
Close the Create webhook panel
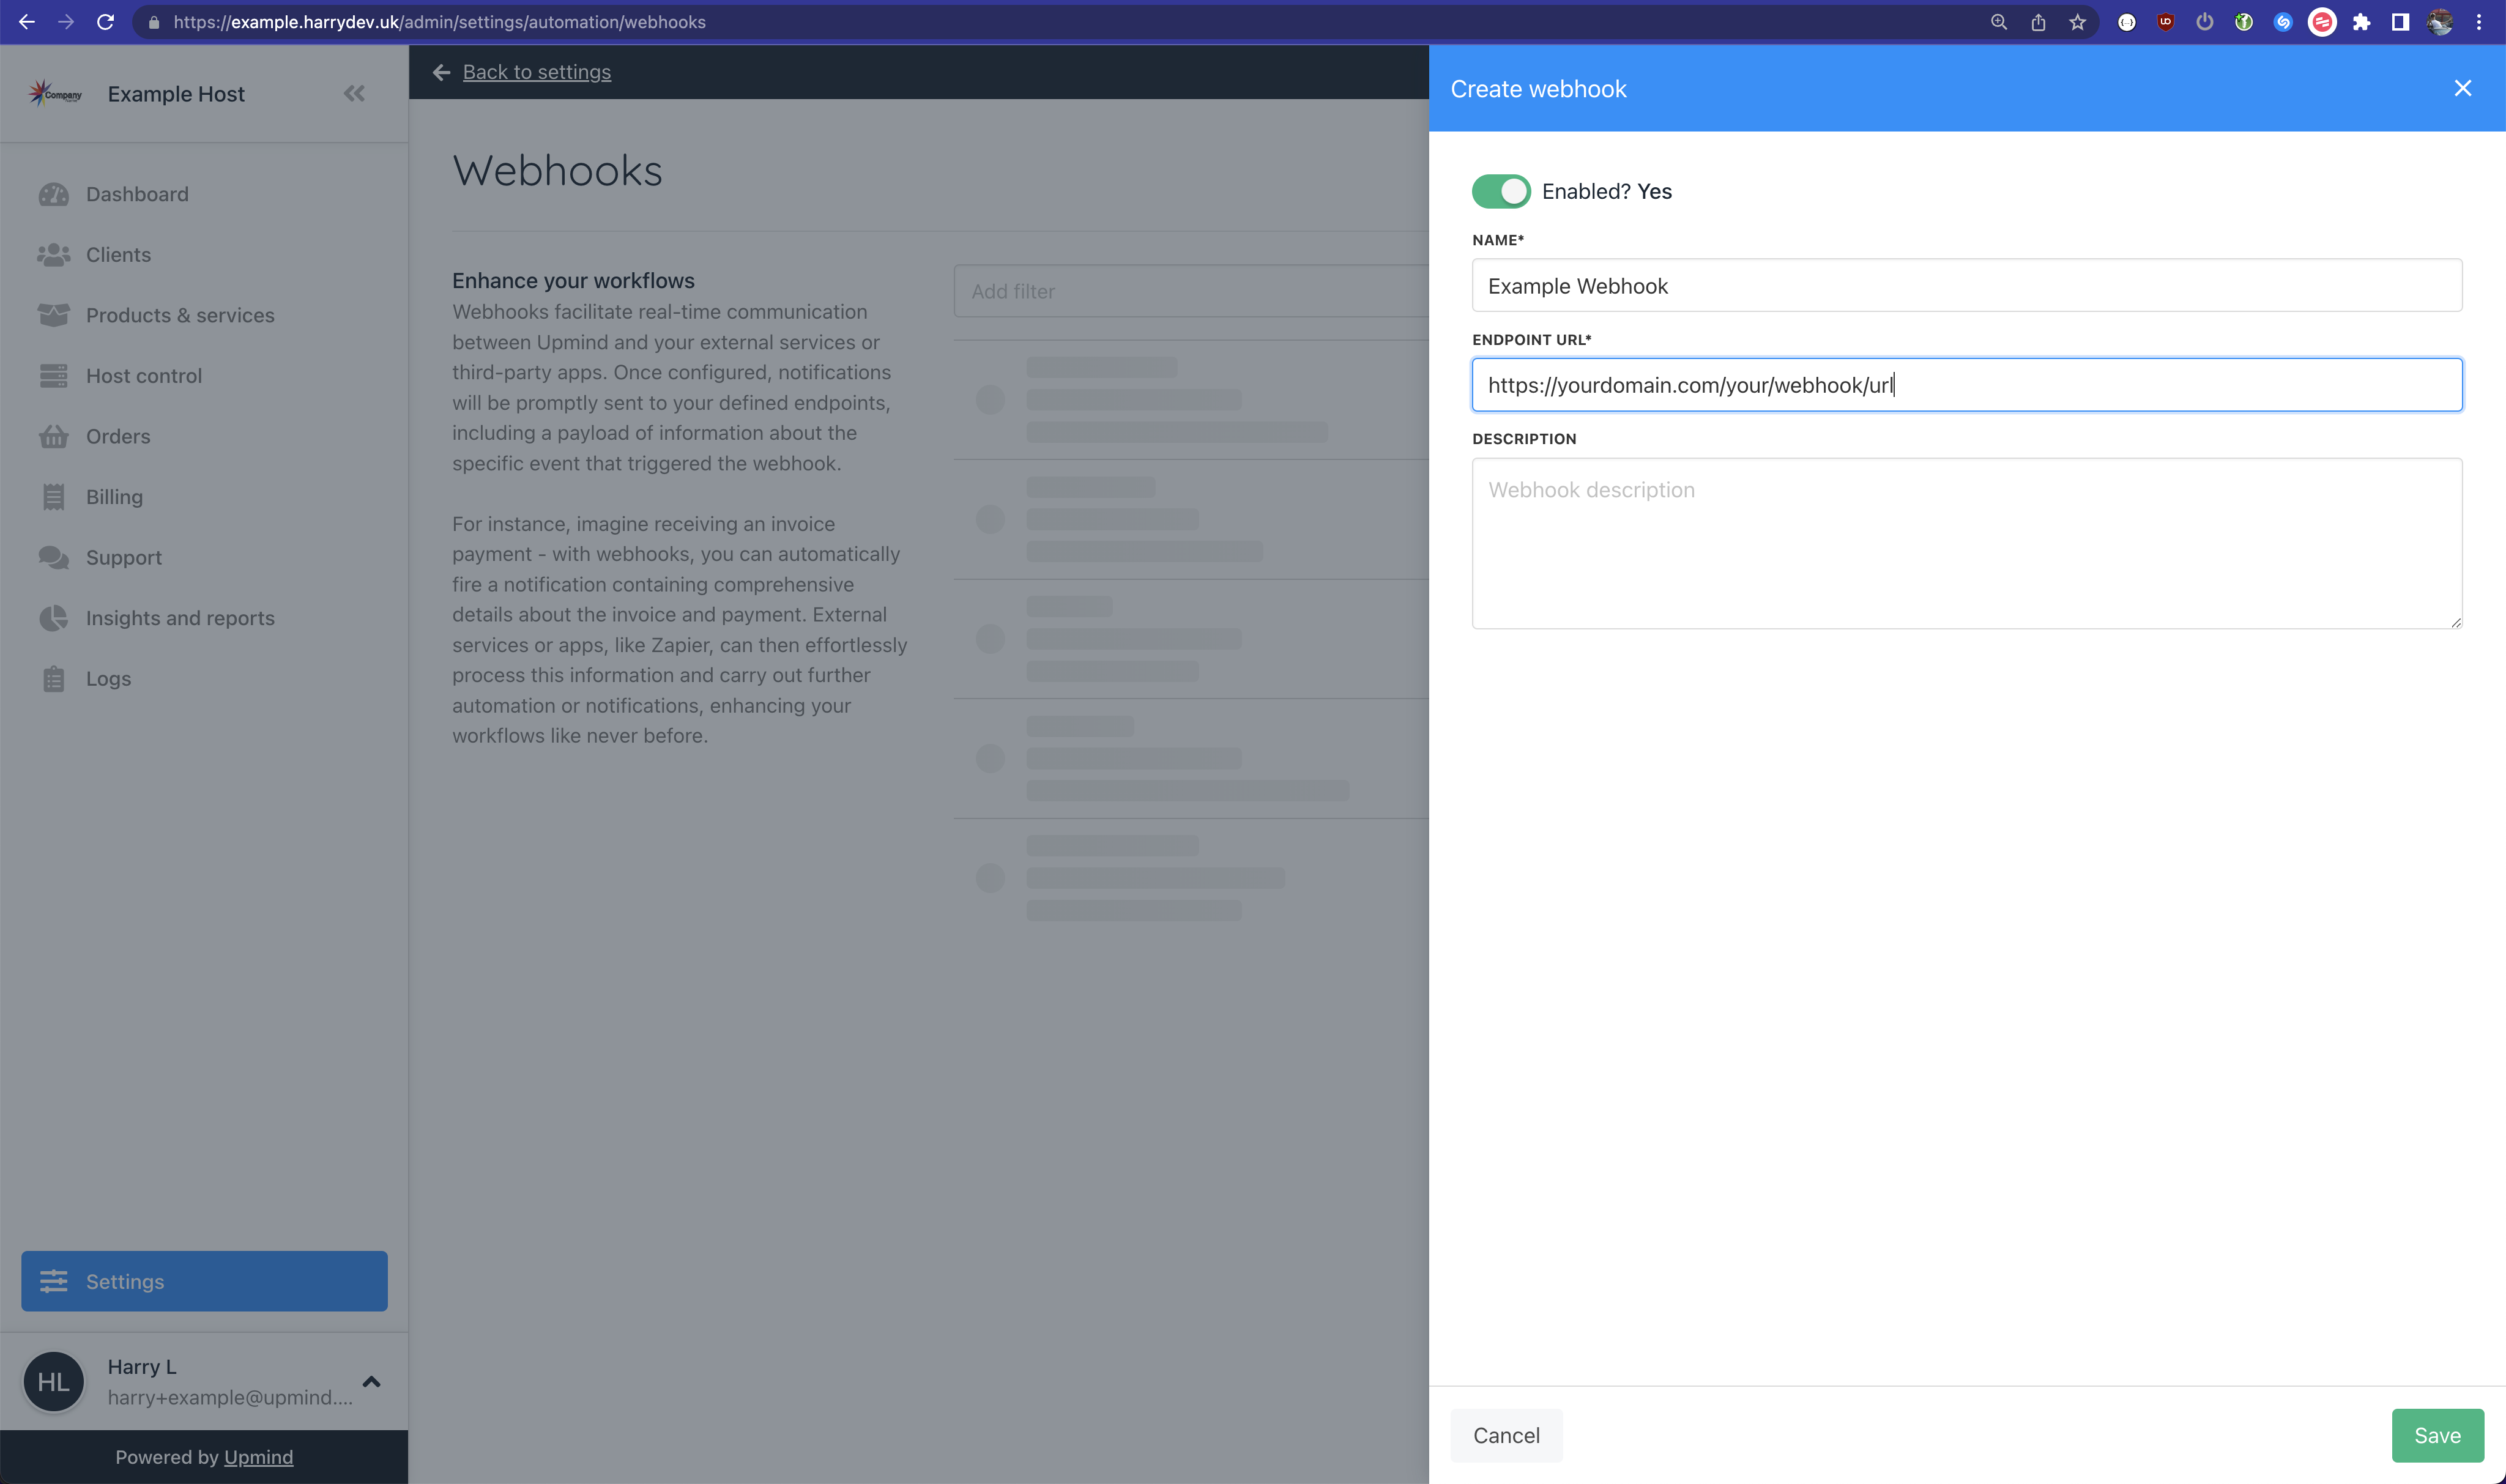[x=2462, y=88]
